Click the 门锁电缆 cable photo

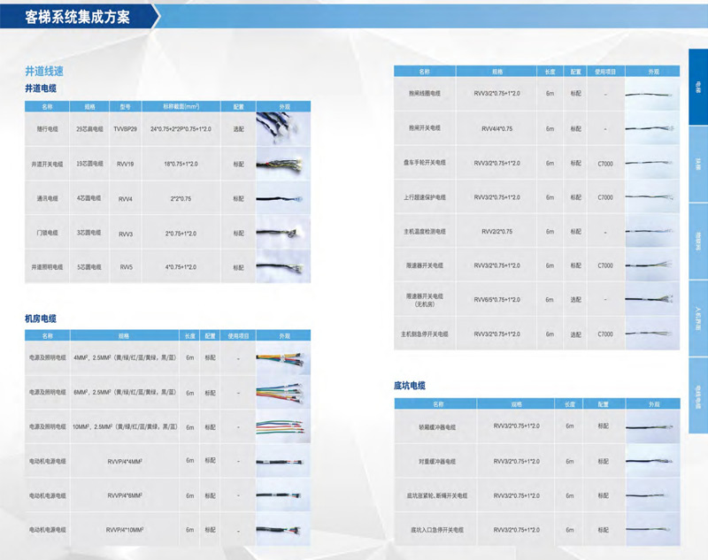[283, 233]
